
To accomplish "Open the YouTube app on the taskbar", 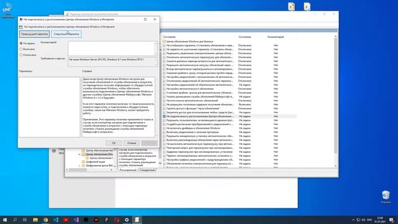I will [x=66, y=220].
